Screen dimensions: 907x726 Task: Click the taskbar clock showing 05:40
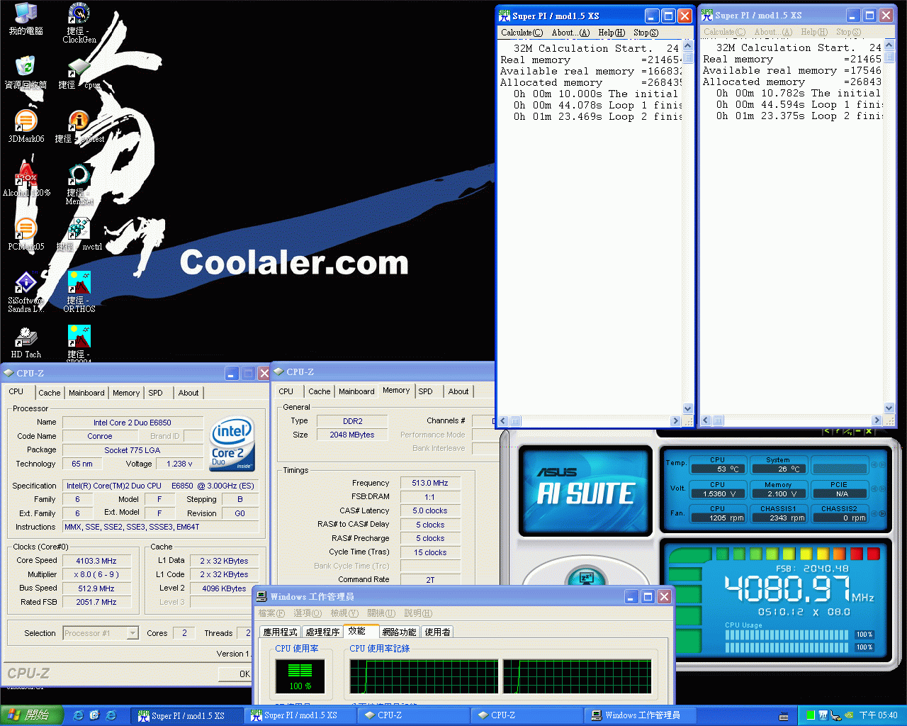[879, 715]
